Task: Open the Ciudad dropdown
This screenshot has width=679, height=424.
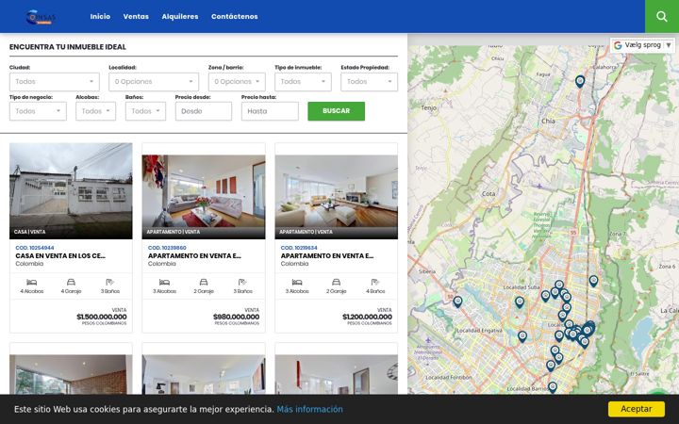Action: (x=54, y=82)
